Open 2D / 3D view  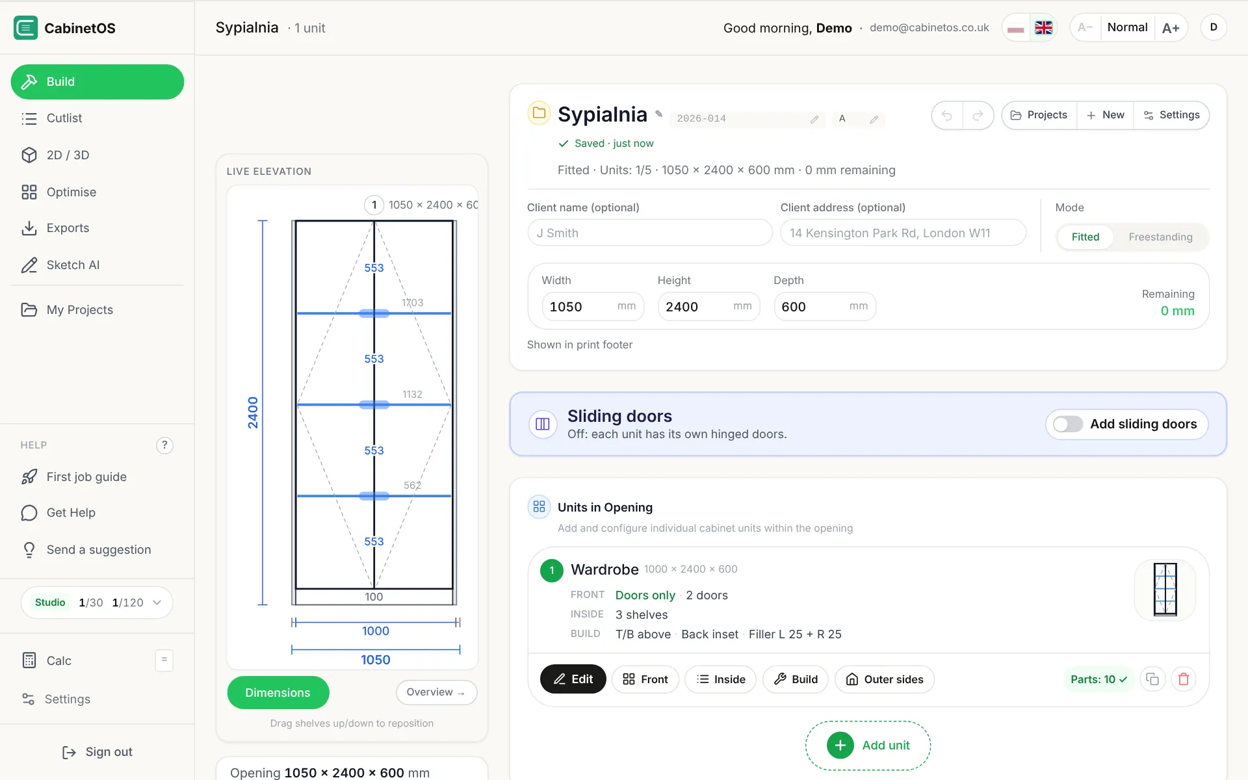tap(97, 155)
